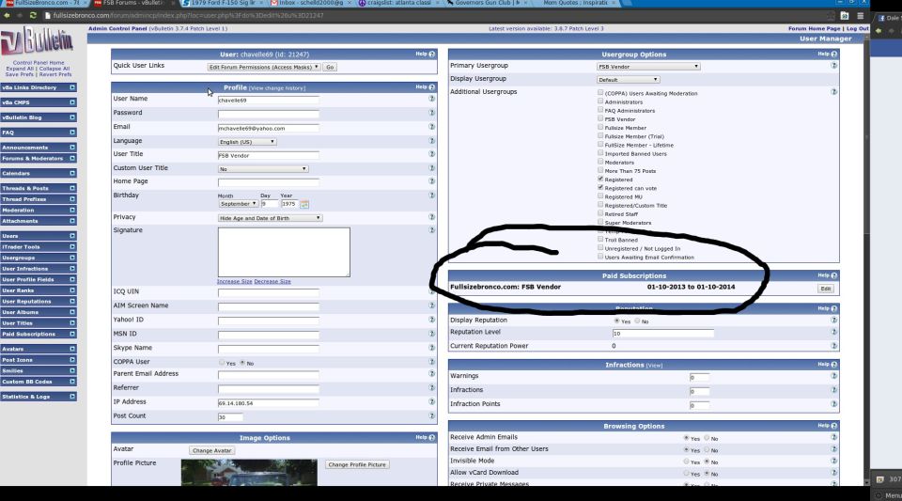Image resolution: width=902 pixels, height=501 pixels.
Task: Click help icon beside Reputation Level
Action: (x=833, y=332)
